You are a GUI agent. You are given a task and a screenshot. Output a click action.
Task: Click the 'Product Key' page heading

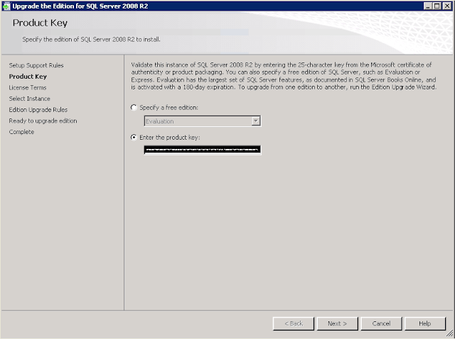pyautogui.click(x=40, y=23)
